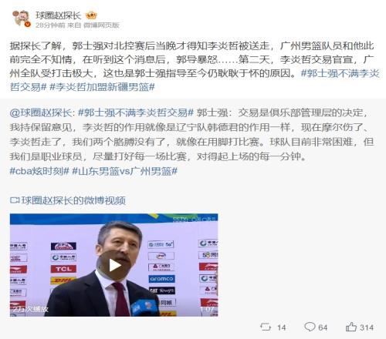Open comments via speech bubble icon
386x339 pixels.
310,327
